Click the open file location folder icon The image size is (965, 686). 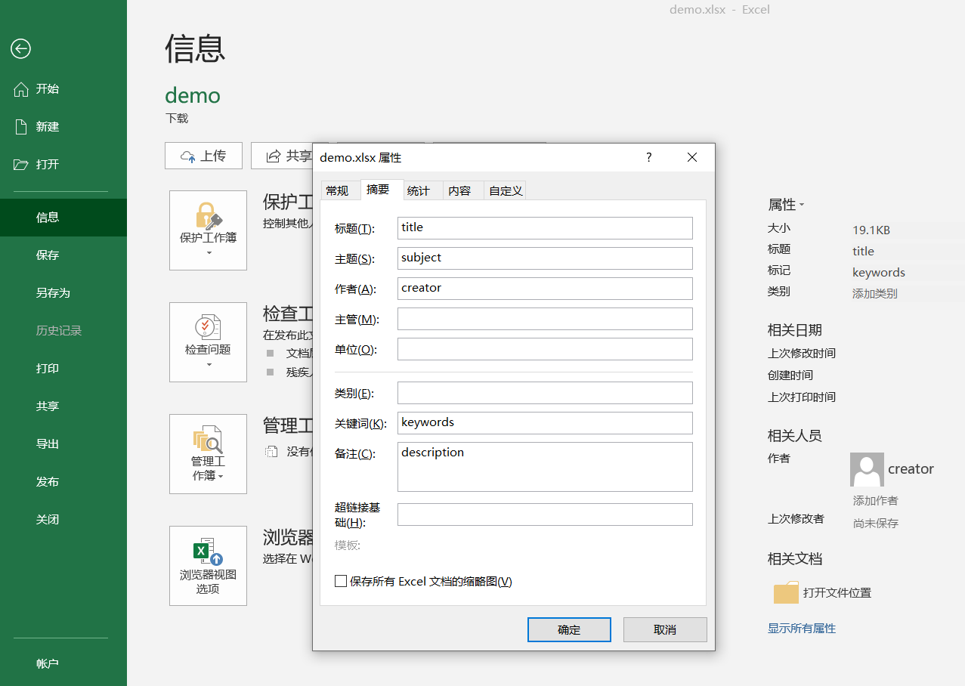(x=786, y=593)
